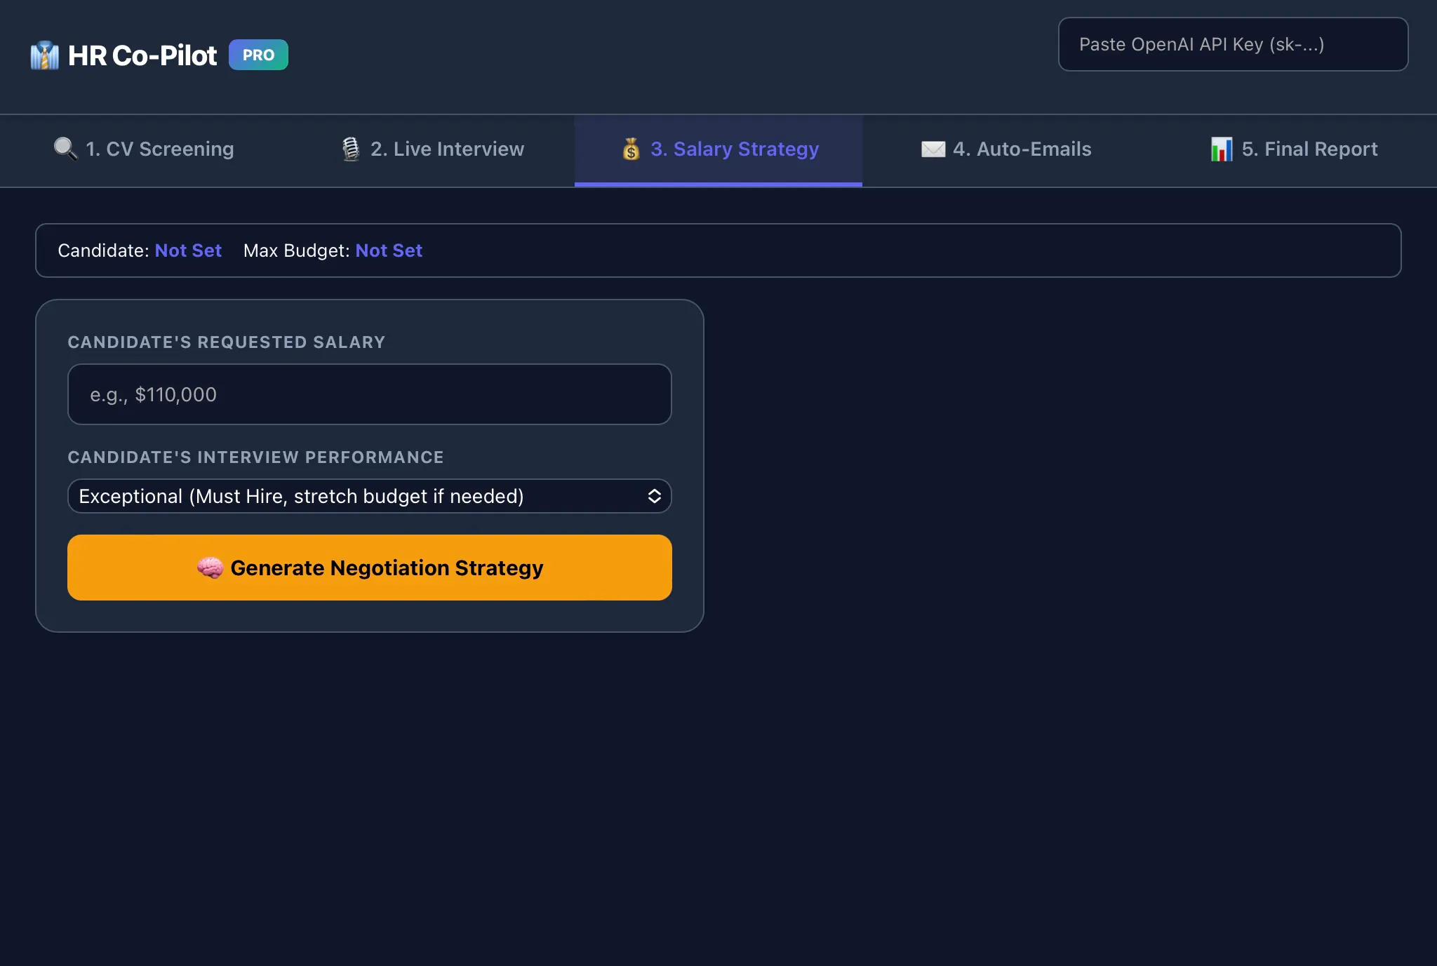Click the Candidate "Not Set" value
This screenshot has width=1437, height=966.
[188, 250]
